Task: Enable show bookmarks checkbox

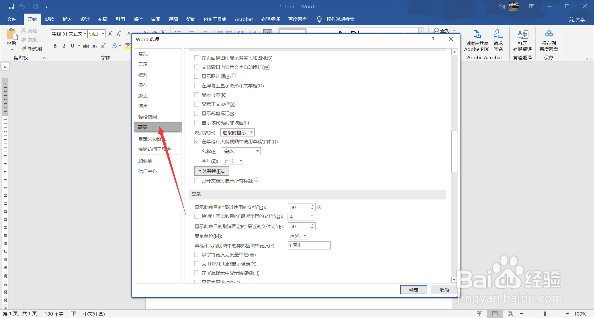Action: (x=197, y=95)
